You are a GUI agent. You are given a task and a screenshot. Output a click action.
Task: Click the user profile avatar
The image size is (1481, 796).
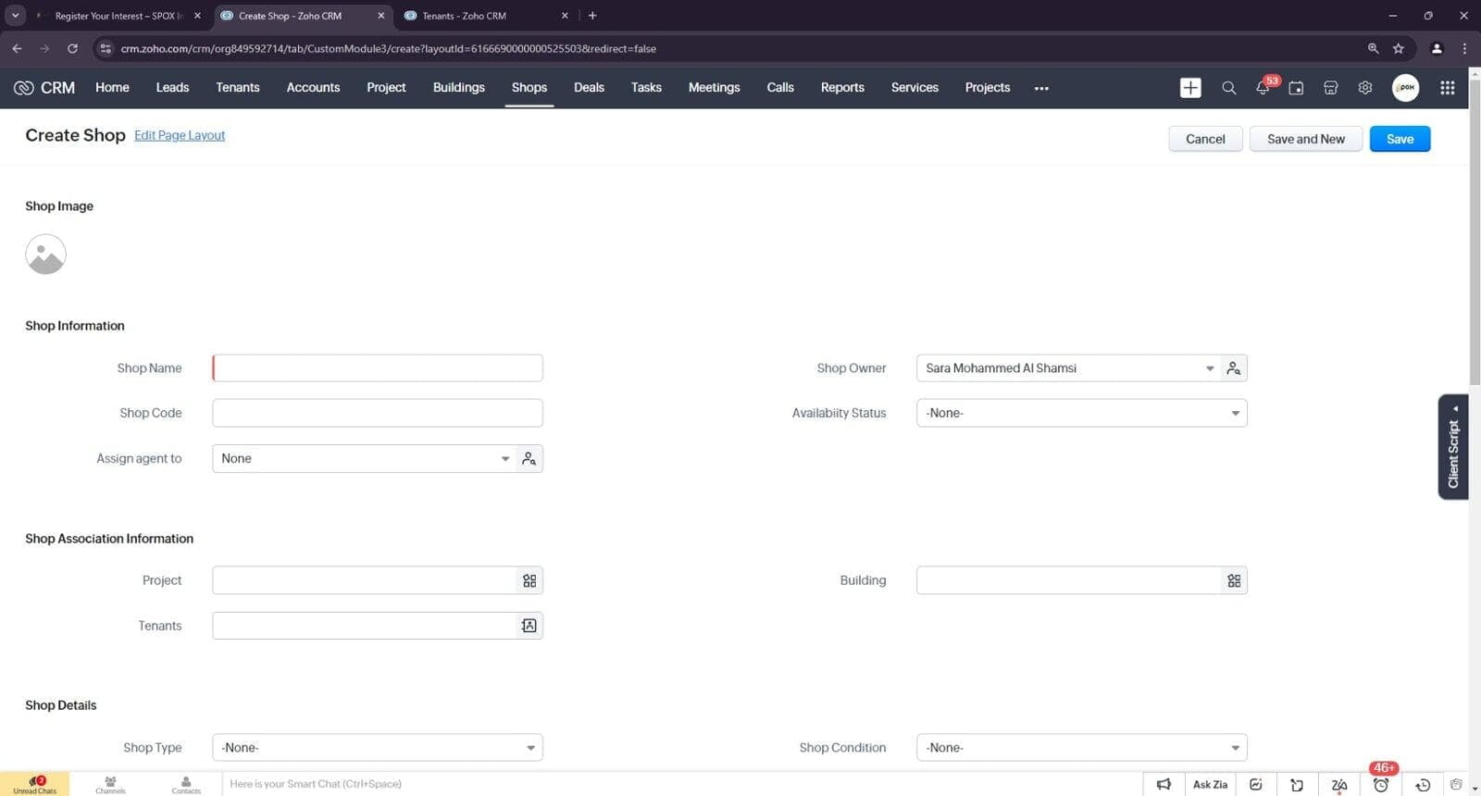pos(1405,88)
